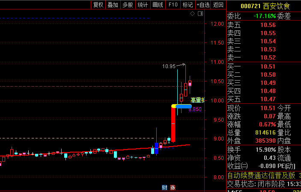This screenshot has width=301, height=192.
Task: Open the 叠加 overlay option
Action: click(x=113, y=5)
